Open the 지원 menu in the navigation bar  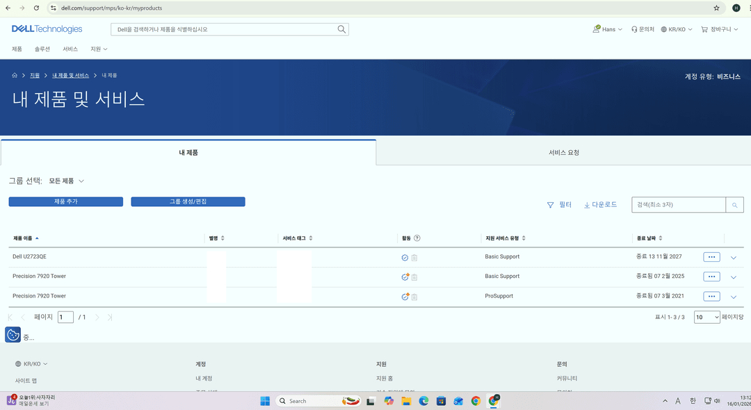click(x=97, y=49)
